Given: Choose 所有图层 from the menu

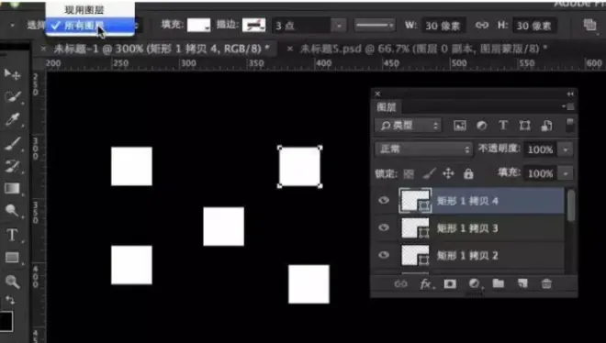Looking at the screenshot, I should point(90,26).
